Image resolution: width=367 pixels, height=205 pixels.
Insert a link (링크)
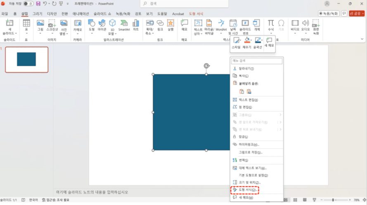tap(160, 26)
